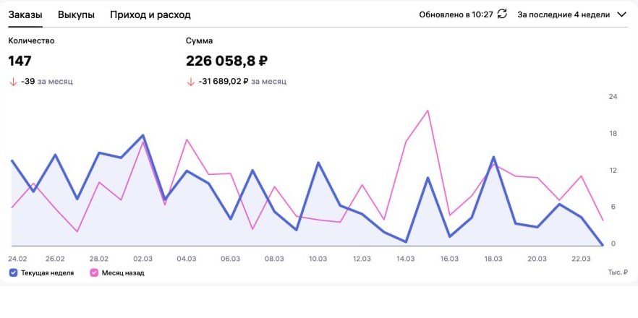
Task: Refresh data with the circular arrows icon
Action: tap(503, 14)
